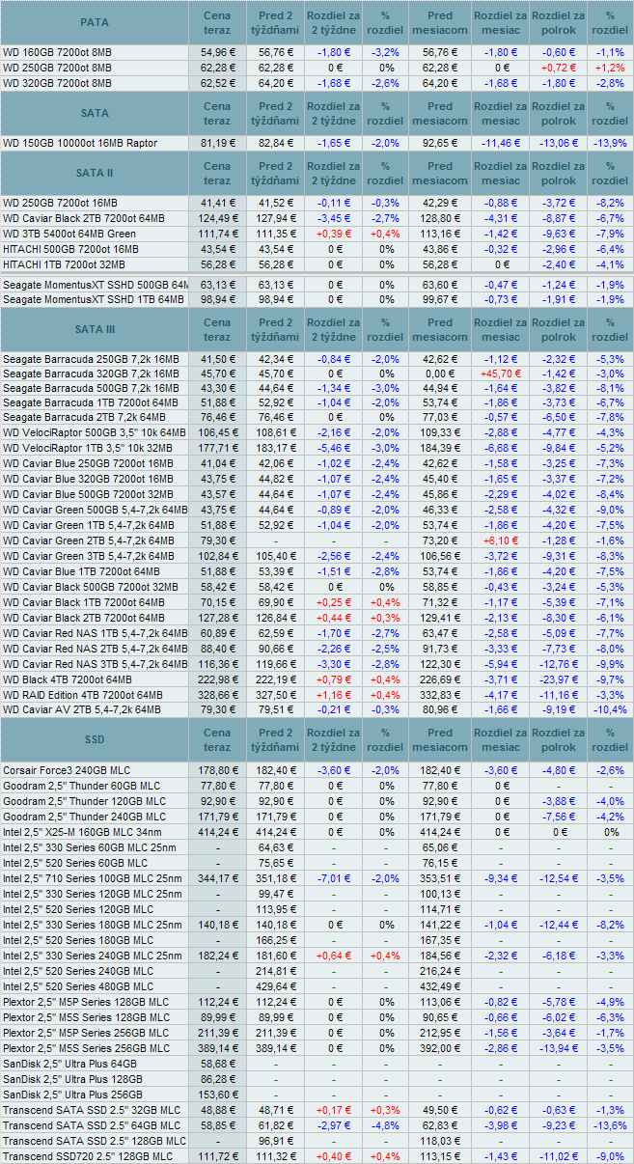Click 389,14 € current price of Plextor M5S 256GB
The image size is (634, 1164).
click(x=217, y=1047)
